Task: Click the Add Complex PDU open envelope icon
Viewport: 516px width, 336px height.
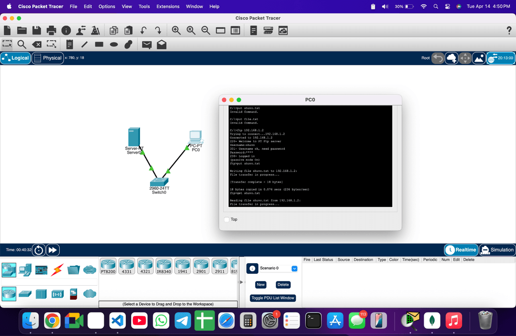Action: point(161,45)
